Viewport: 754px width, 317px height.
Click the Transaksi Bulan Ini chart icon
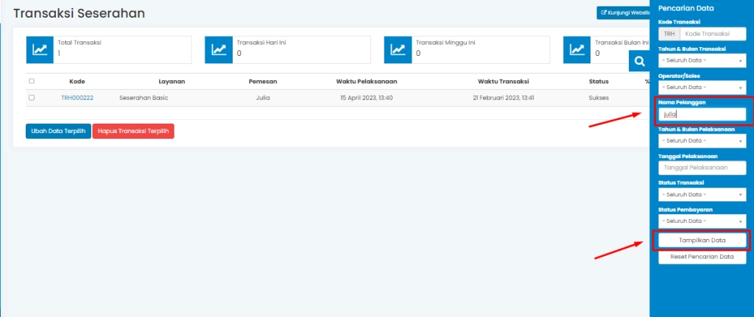click(577, 49)
